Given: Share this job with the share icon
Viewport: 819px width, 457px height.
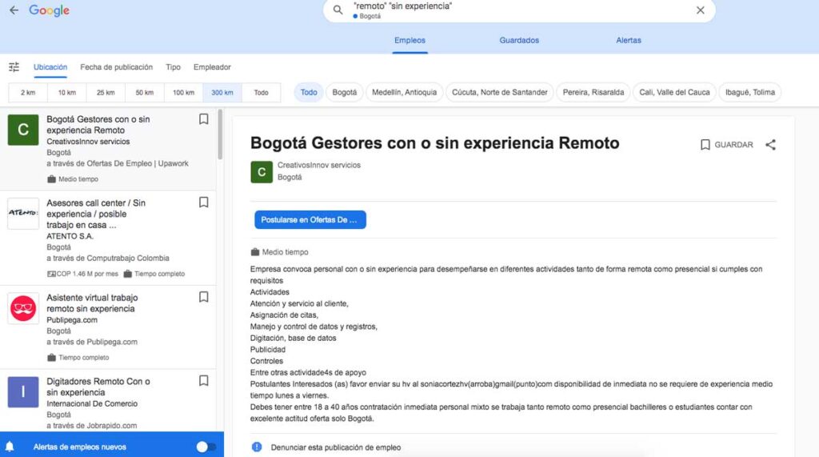Looking at the screenshot, I should (x=770, y=145).
